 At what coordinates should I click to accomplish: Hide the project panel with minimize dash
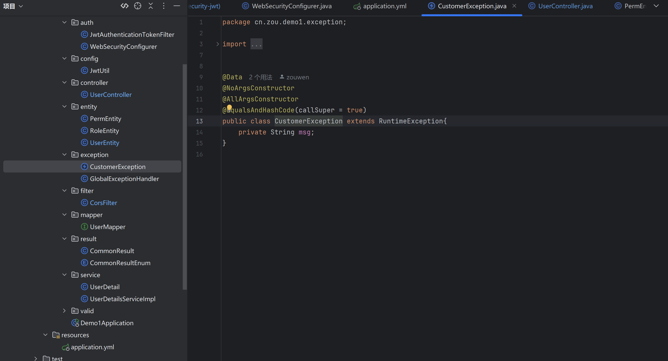point(177,6)
